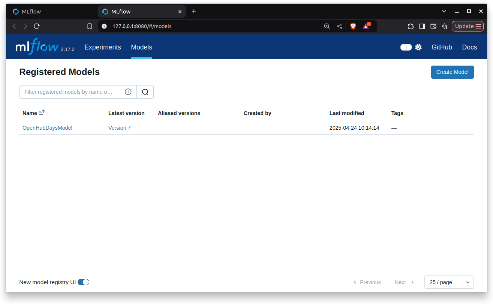Open the extensions puzzle icon
The image size is (493, 304).
coord(411,26)
